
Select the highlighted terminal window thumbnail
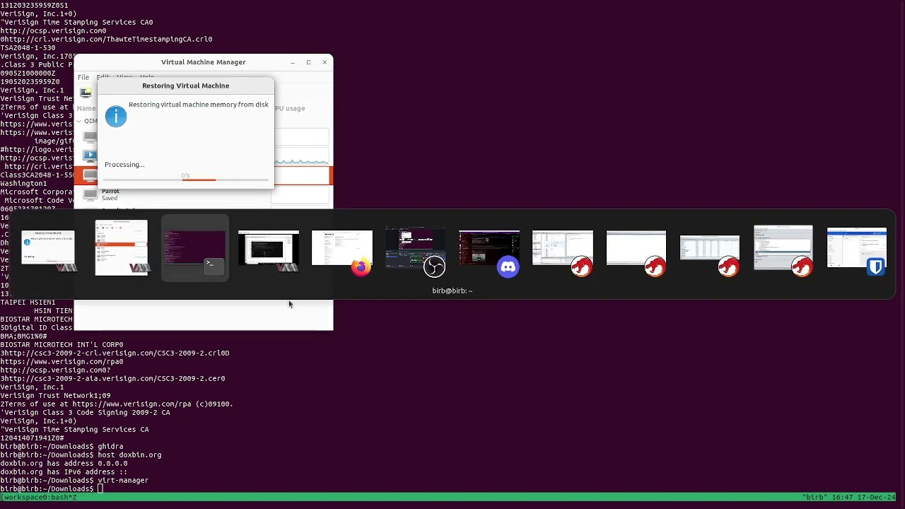click(x=195, y=248)
